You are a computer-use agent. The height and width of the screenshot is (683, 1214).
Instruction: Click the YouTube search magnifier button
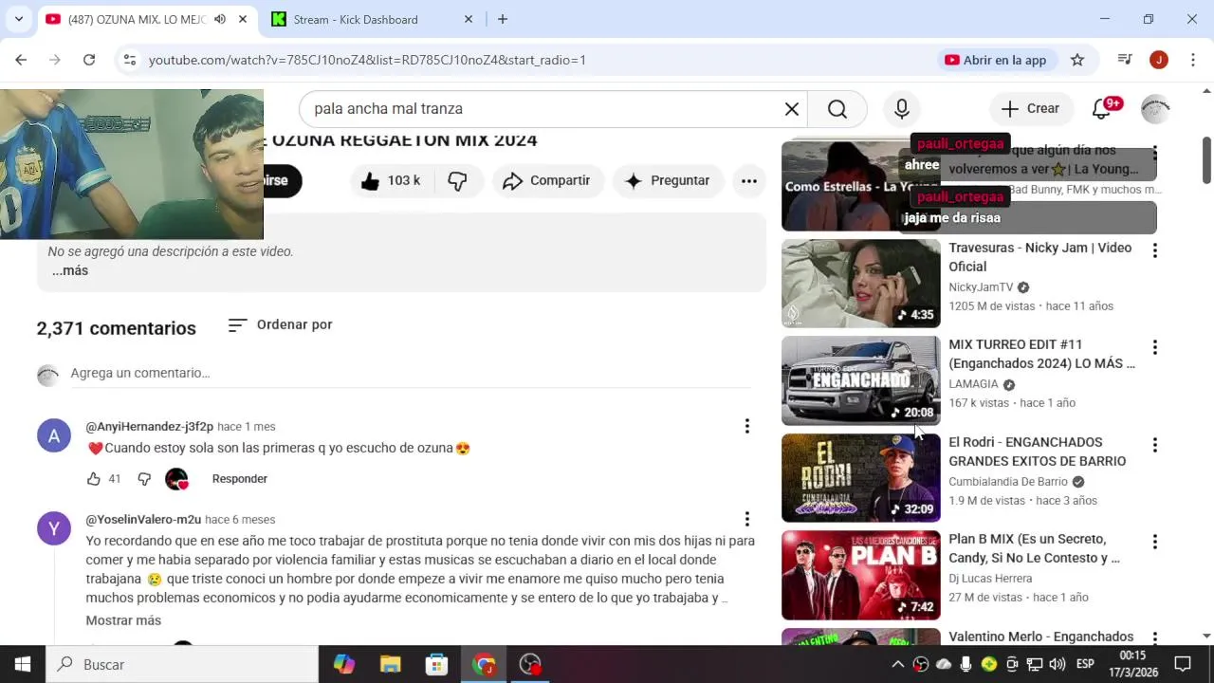837,109
